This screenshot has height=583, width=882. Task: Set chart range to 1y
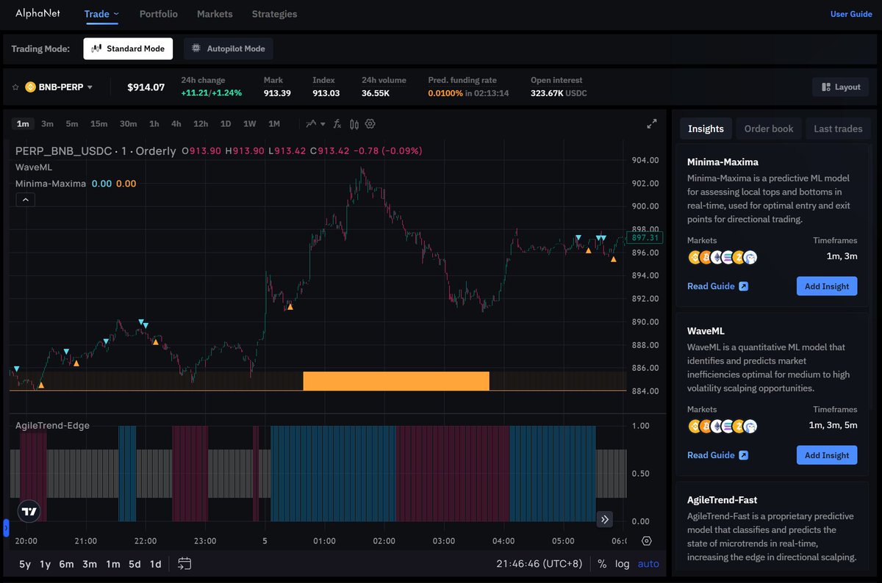[x=46, y=564]
